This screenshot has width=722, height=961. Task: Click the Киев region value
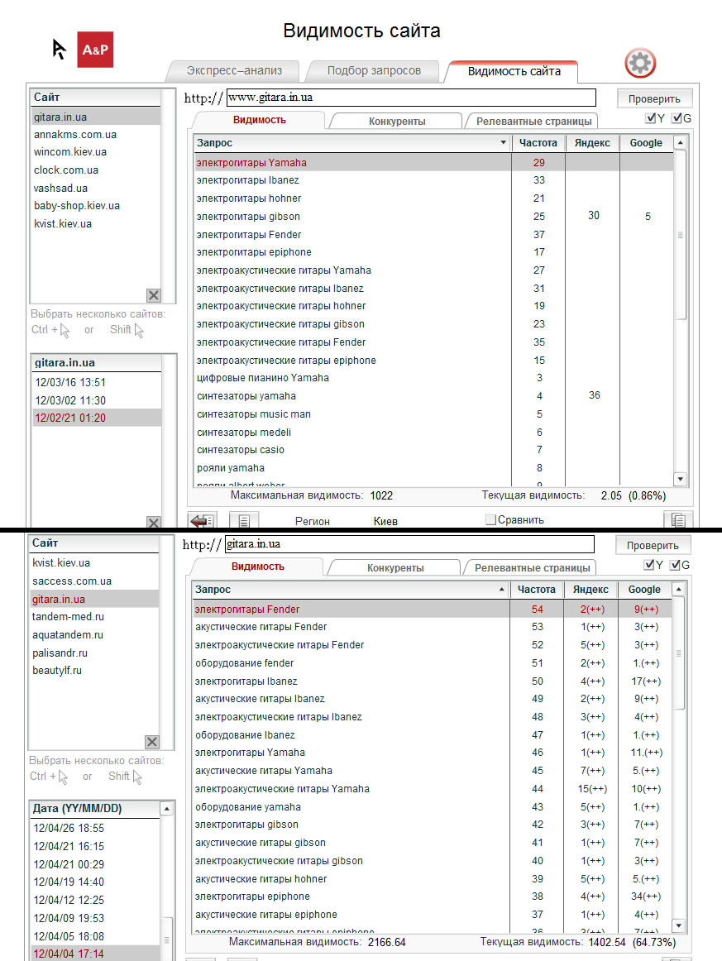click(385, 522)
